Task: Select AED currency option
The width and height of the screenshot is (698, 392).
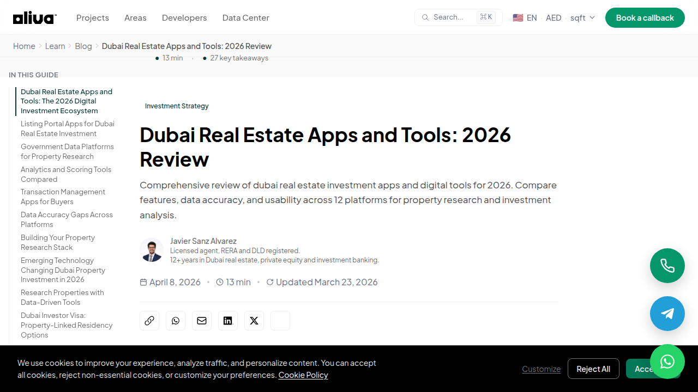Action: tap(553, 18)
